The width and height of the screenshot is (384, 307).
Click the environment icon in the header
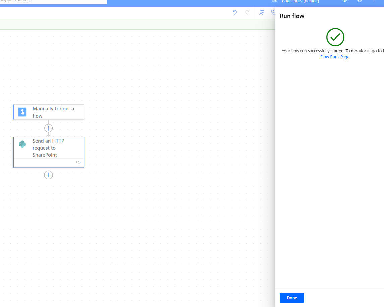275,1
